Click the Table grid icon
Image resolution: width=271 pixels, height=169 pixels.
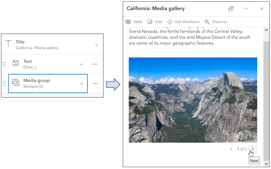pyautogui.click(x=128, y=22)
